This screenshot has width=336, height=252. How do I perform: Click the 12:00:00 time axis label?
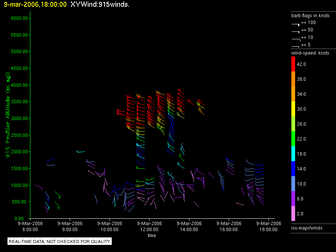149,229
